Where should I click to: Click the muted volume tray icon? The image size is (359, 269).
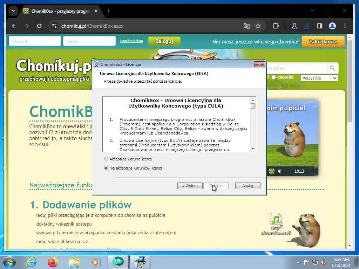point(324,262)
